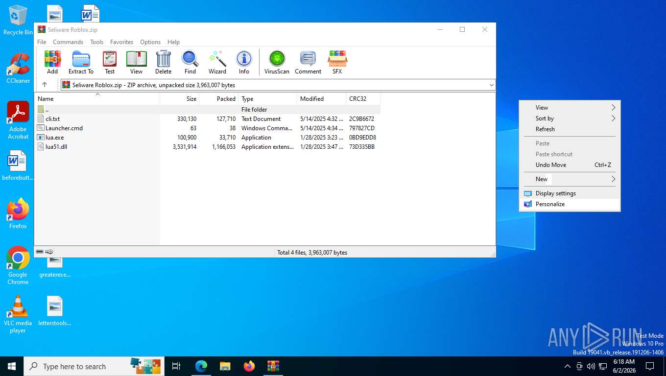This screenshot has width=666, height=376.
Task: Click the Delete trash can icon
Action: tap(163, 62)
